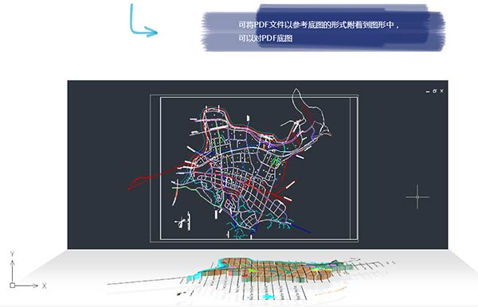The width and height of the screenshot is (478, 307).
Task: Click the X axis label
Action: tap(44, 286)
